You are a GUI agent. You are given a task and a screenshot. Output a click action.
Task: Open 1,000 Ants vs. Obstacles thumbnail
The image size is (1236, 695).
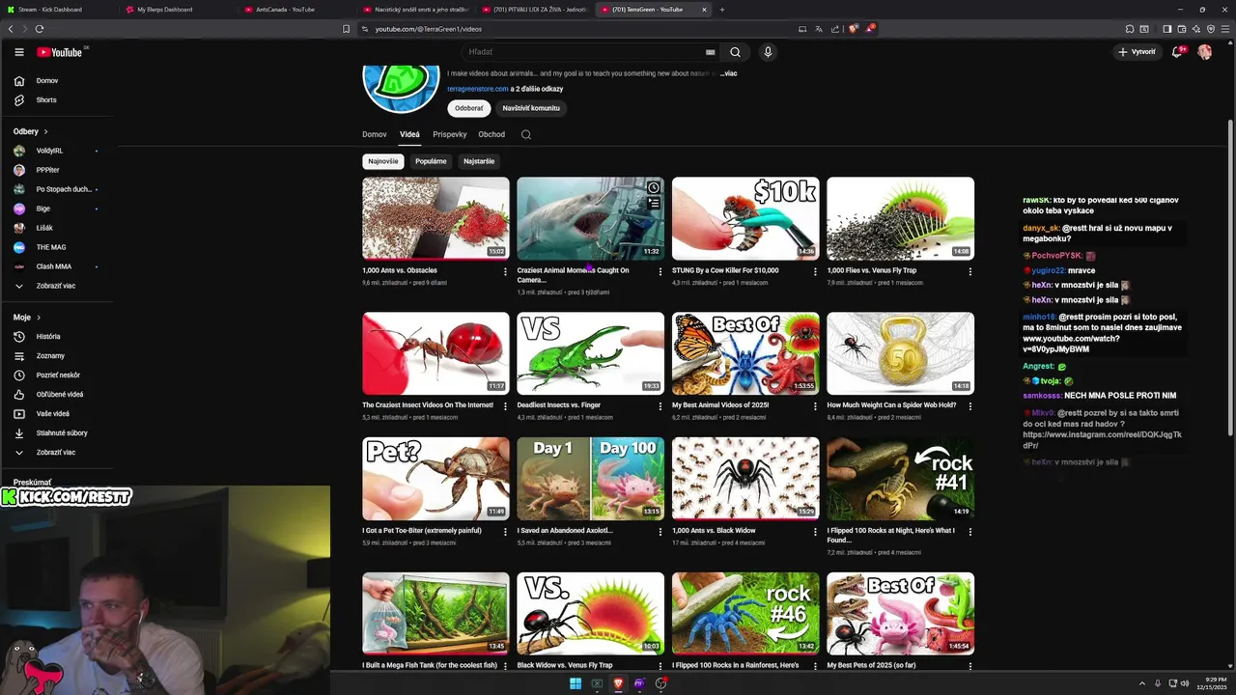click(x=435, y=218)
